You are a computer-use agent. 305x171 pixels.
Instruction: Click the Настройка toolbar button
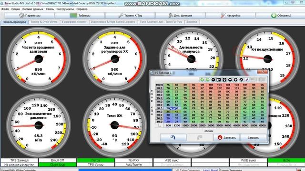[231, 16]
